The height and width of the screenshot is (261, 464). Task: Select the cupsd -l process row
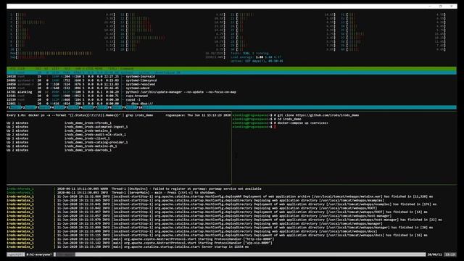pos(231,99)
